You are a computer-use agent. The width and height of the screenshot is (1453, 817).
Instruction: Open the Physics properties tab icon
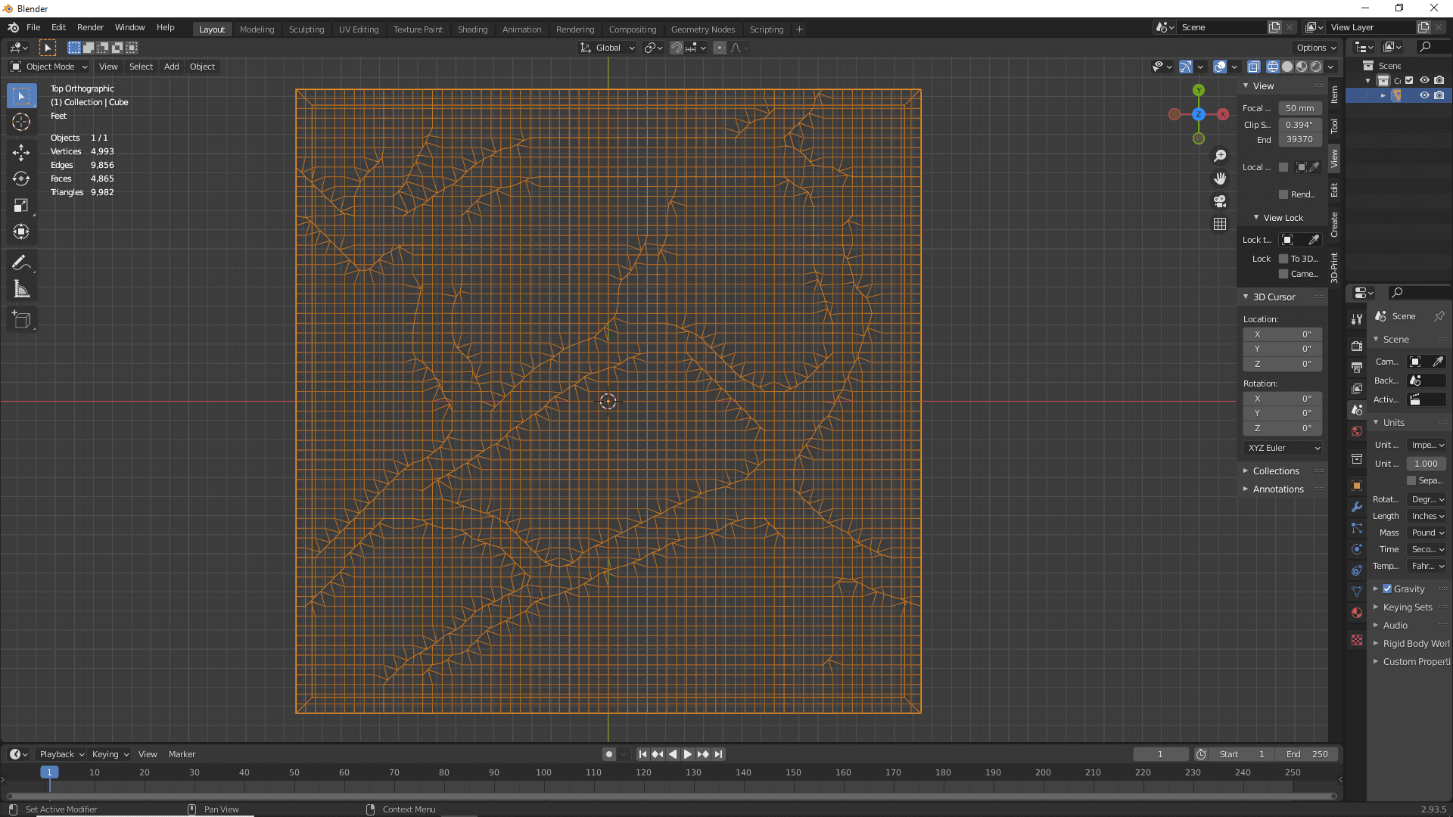click(x=1357, y=549)
